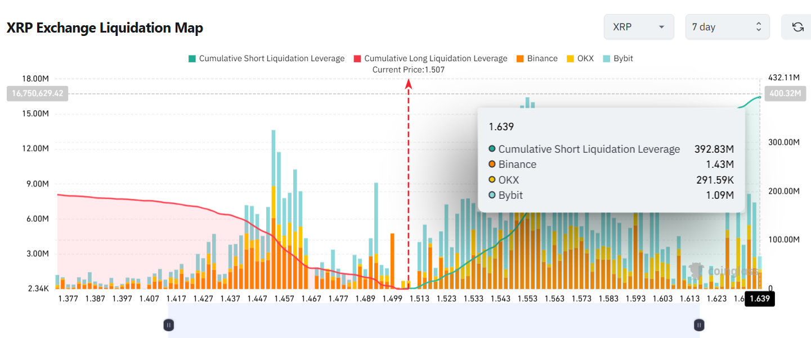Click right axis label 432.11M

(784, 78)
